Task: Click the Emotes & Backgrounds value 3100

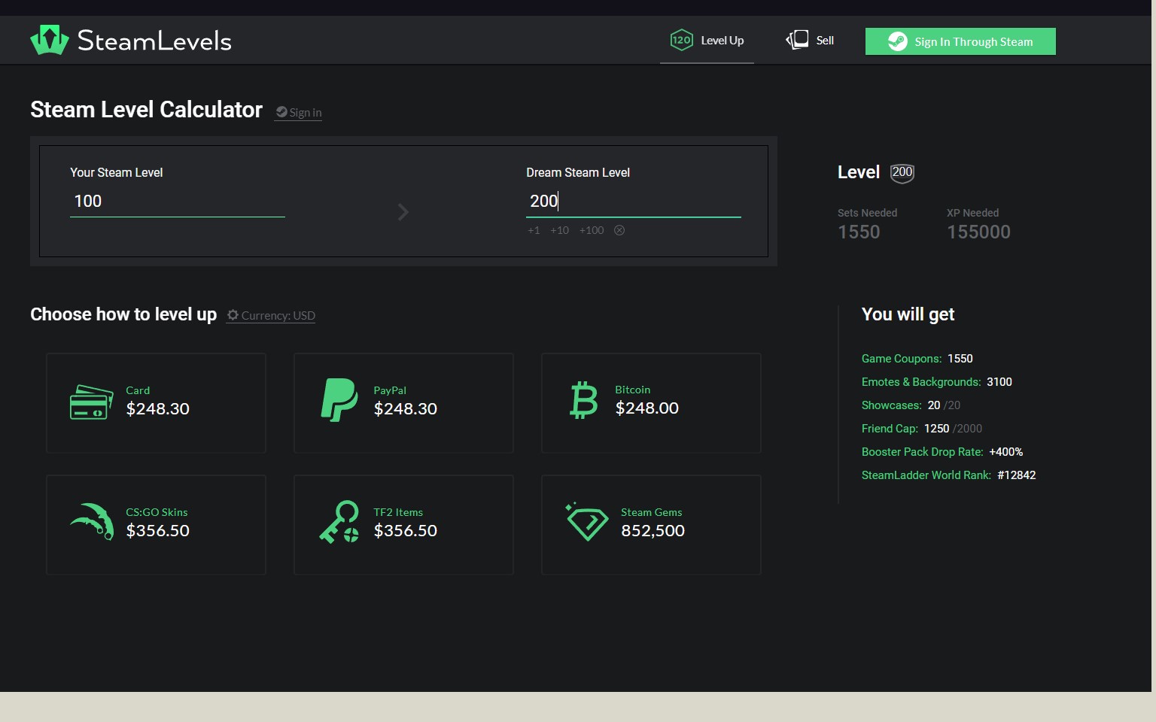Action: pyautogui.click(x=999, y=382)
